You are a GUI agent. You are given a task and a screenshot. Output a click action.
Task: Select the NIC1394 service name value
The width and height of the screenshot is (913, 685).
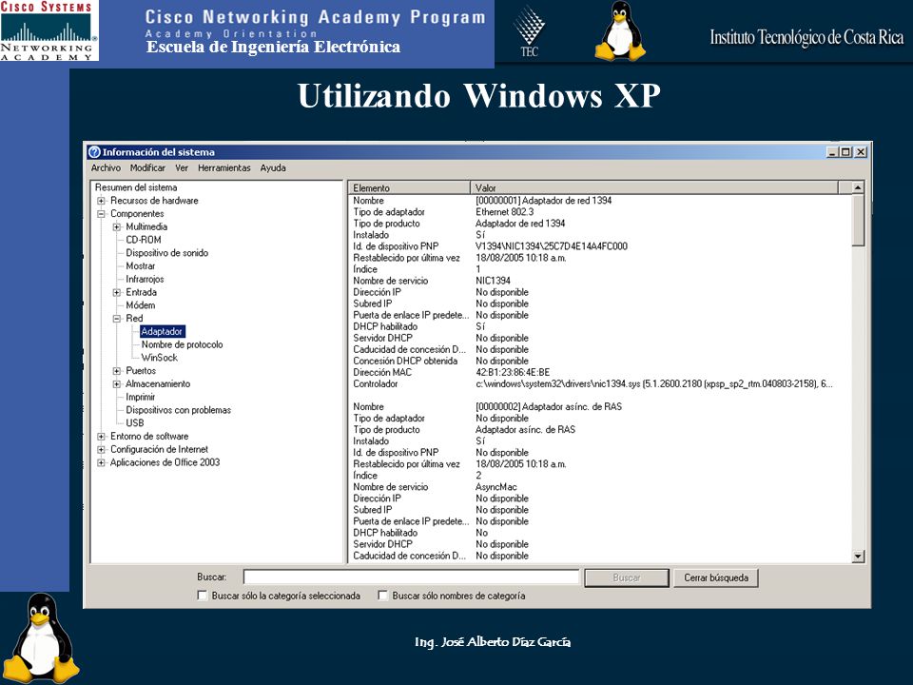click(x=494, y=281)
